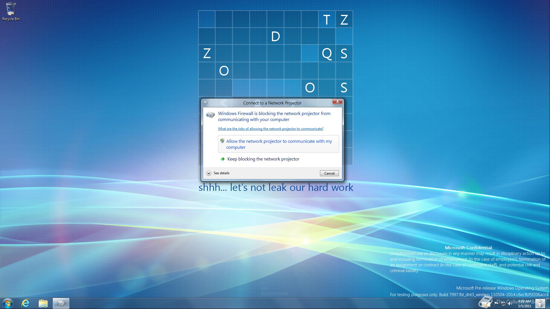Cancel the Connect to a Network Projector dialog
The image size is (550, 309).
tap(329, 173)
